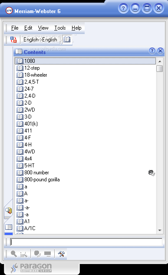Select the 5-HT entry

point(86,165)
